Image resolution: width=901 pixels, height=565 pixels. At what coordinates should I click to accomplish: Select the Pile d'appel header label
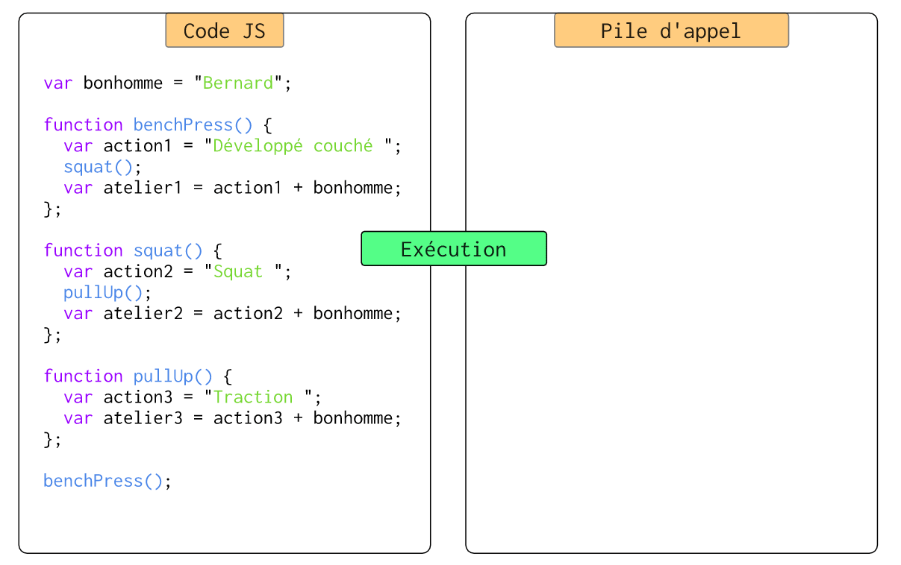click(670, 31)
